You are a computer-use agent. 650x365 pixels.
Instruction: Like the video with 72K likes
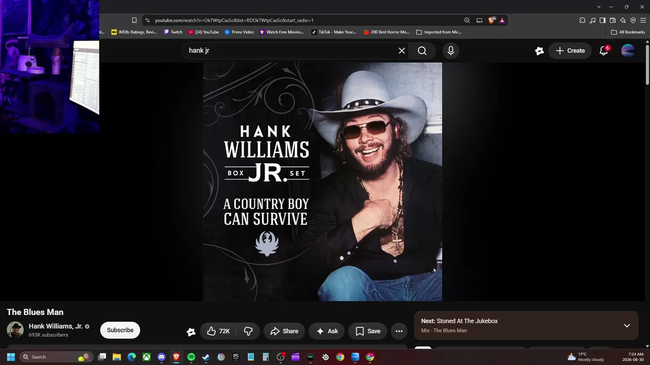pyautogui.click(x=218, y=331)
